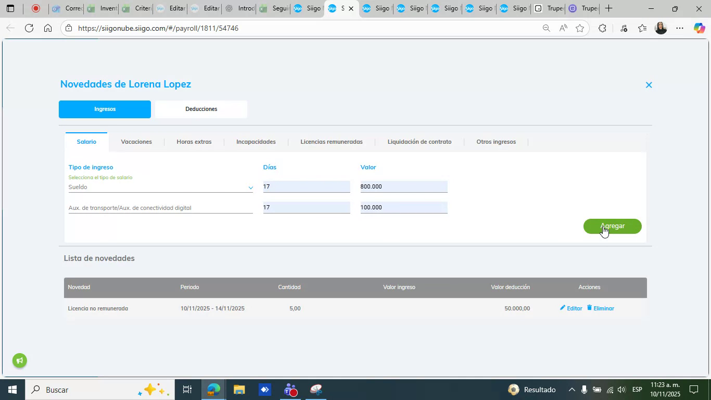
Task: Open the Liquidación de contrato tab
Action: 420,142
